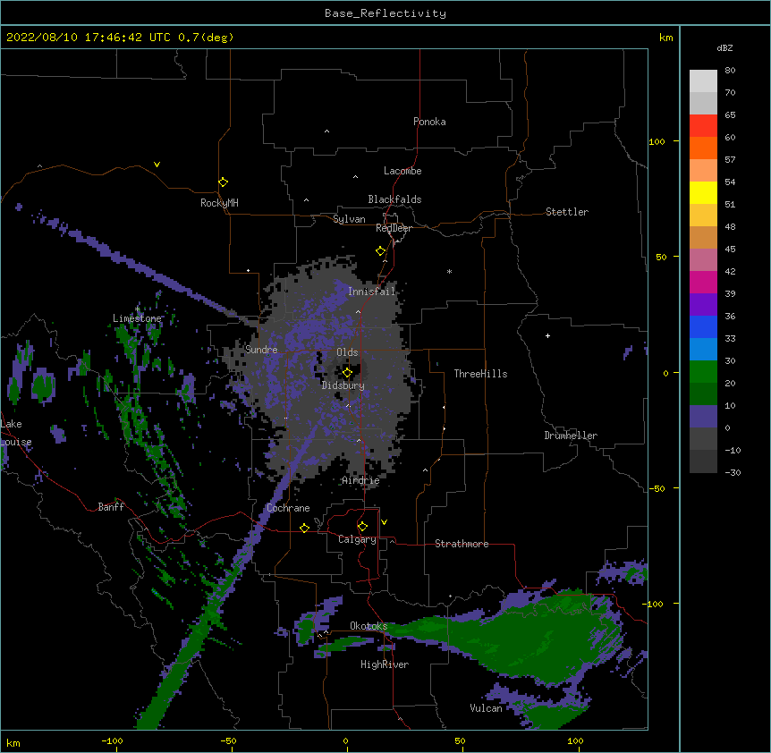Click the -50 tick on right vertical axis
Viewport: 771px width, 753px height.
tap(657, 488)
